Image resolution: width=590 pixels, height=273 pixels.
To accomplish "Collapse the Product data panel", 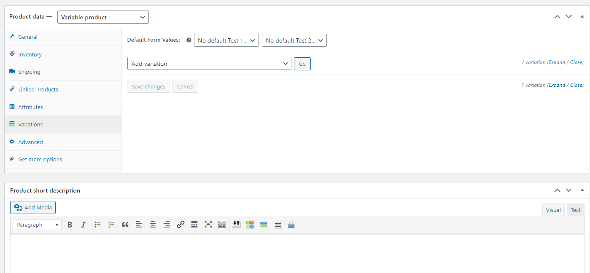I will click(582, 16).
